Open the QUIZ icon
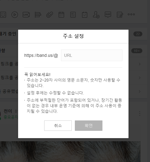Viewport: 150px width, 162px height. (108, 14)
